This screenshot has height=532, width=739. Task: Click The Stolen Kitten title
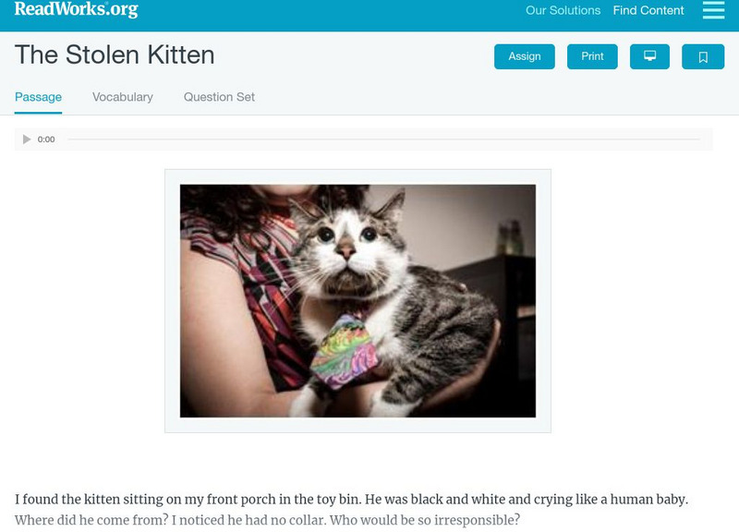115,54
